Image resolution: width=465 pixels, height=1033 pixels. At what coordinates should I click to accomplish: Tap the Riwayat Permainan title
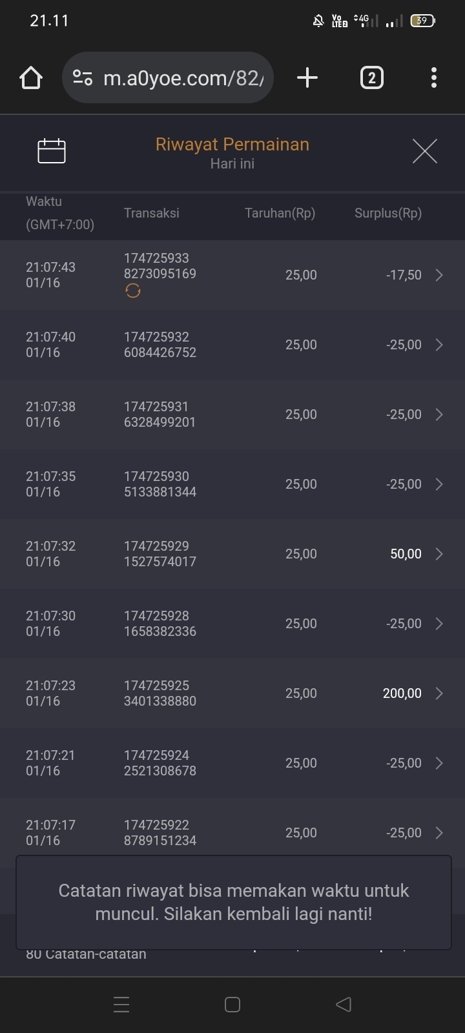point(232,145)
